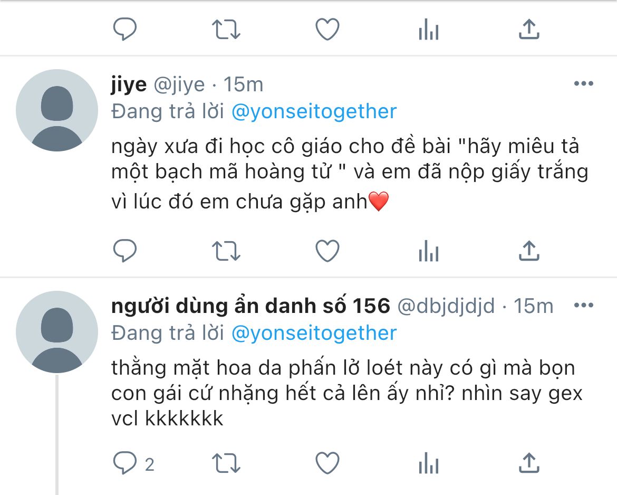
Task: Share the @dbjdjdjd tweet
Action: (529, 463)
